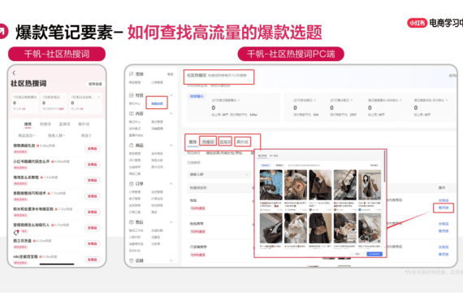Click the 订单 section icon in sidebar
This screenshot has width=463, height=293.
132,184
